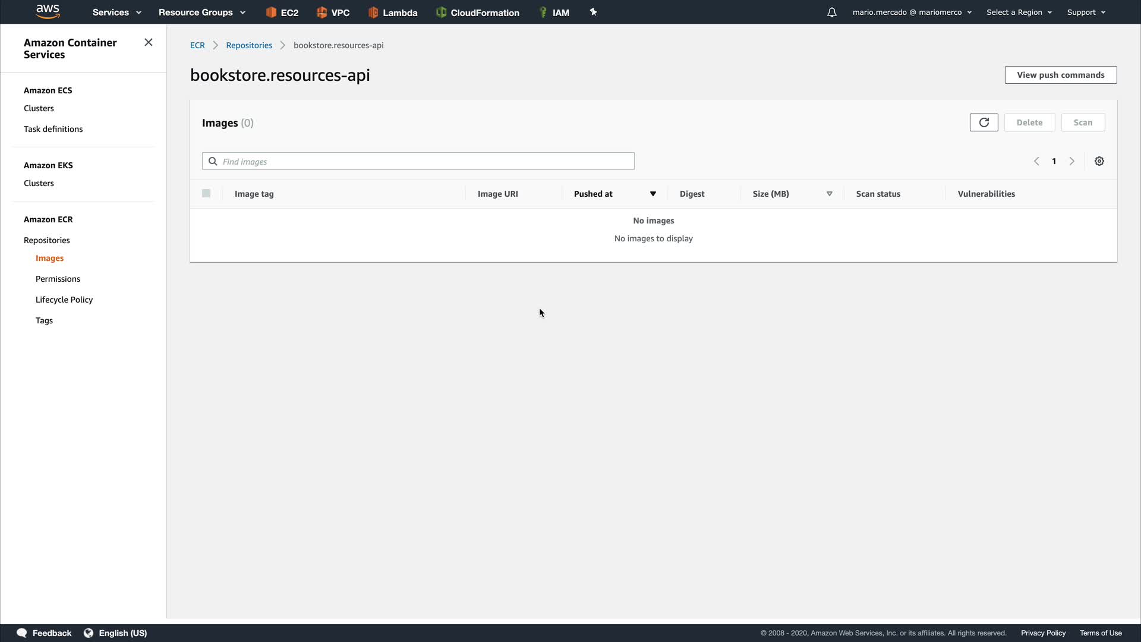
Task: Toggle the select all images checkbox
Action: (206, 193)
